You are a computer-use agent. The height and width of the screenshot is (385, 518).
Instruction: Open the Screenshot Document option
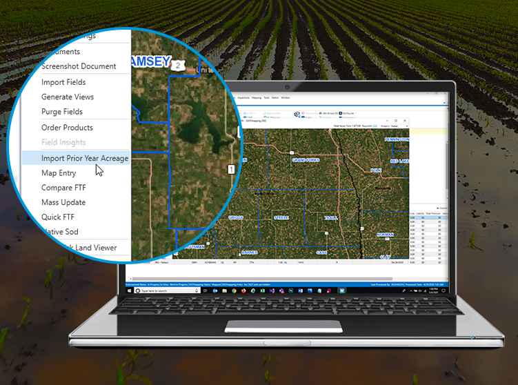79,66
